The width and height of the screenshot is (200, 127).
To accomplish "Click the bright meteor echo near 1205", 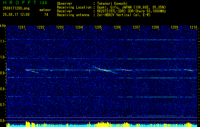I will tap(105, 70).
